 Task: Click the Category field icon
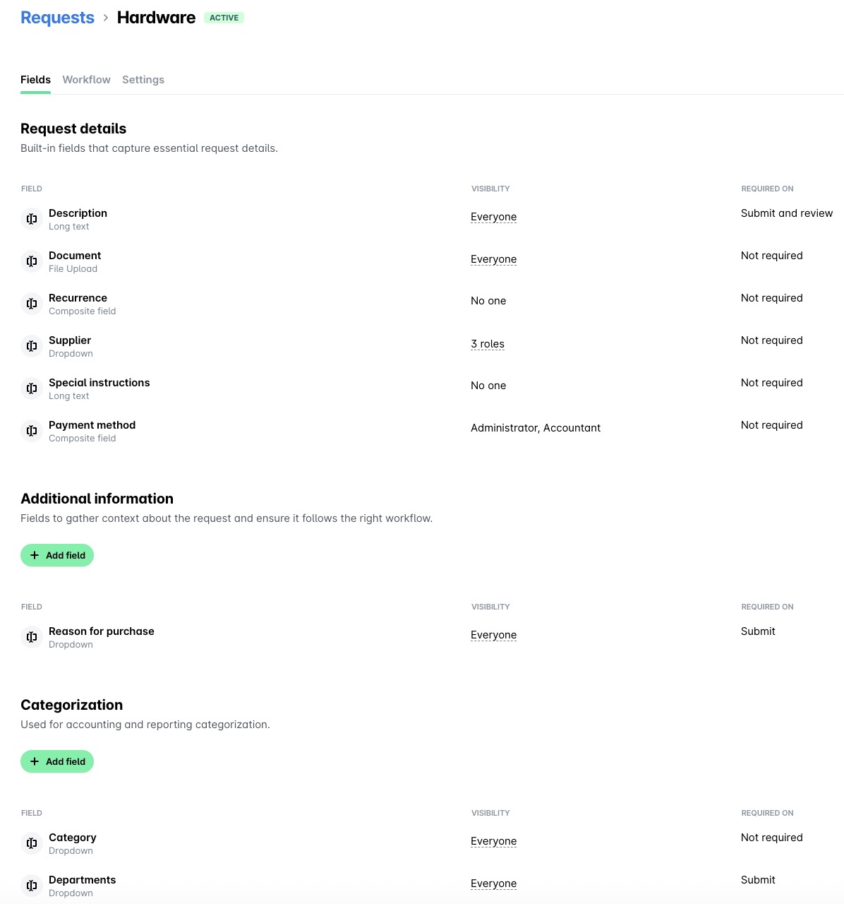pyautogui.click(x=32, y=843)
